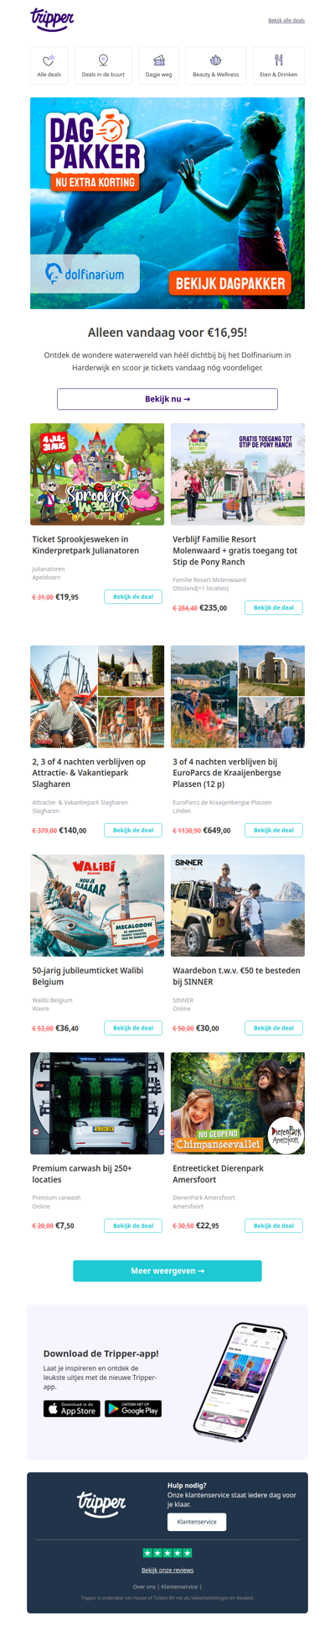Click Bekijk de deal for Premium carwash

coord(133,1225)
